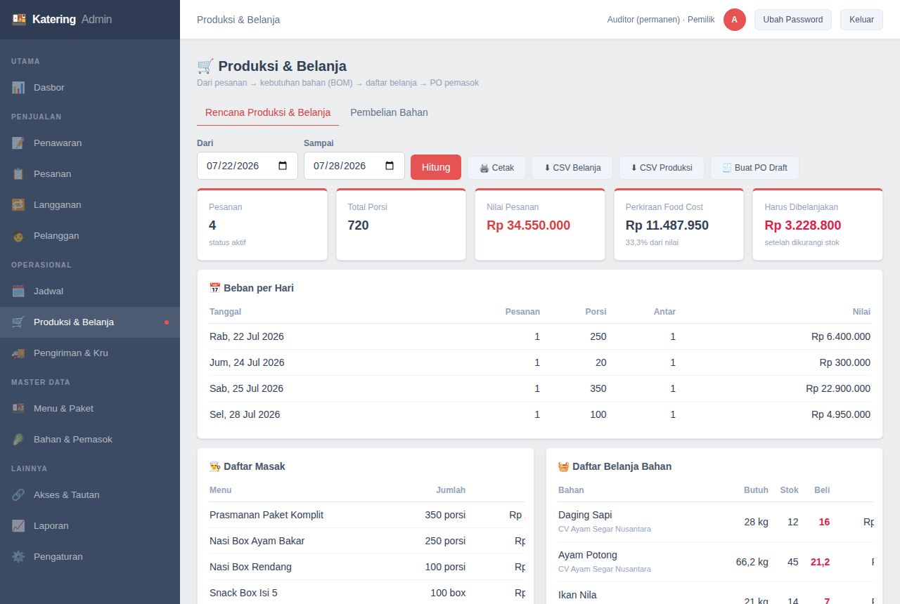Open the Dari date calendar picker icon
The image size is (900, 604).
point(283,166)
